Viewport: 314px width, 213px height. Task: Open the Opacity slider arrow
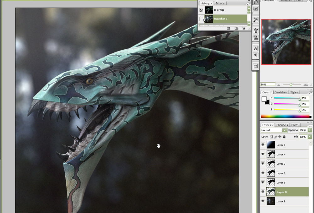pyautogui.click(x=310, y=130)
